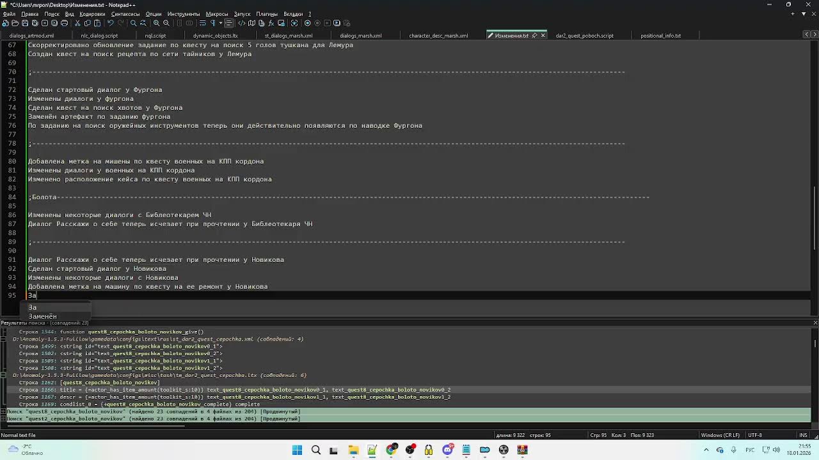Expand the quest2_cepochka_boloto_novikov search entry
Viewport: 819px width, 460px height.
pos(3,419)
